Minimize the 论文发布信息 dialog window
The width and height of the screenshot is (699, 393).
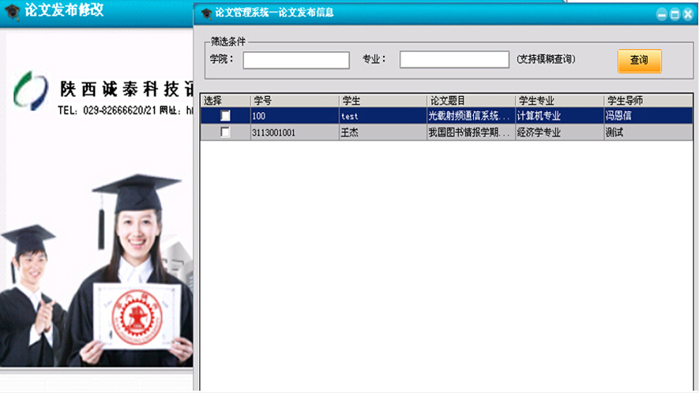[662, 14]
